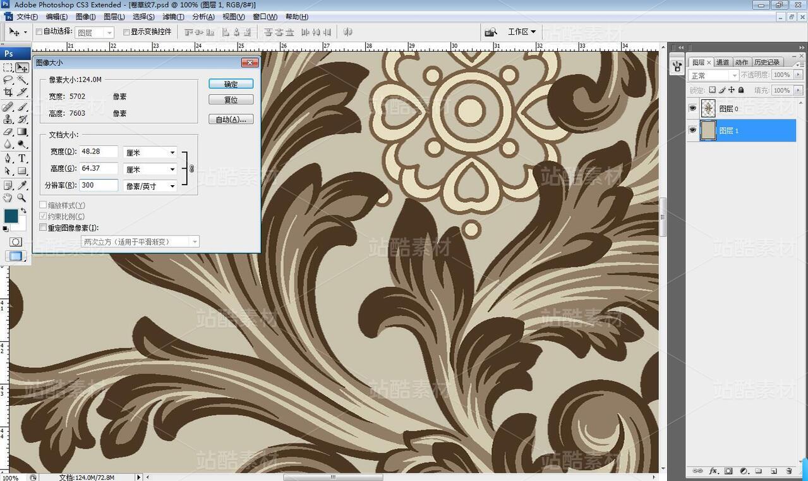808x481 pixels.
Task: Select the Magic Wand tool
Action: [22, 80]
